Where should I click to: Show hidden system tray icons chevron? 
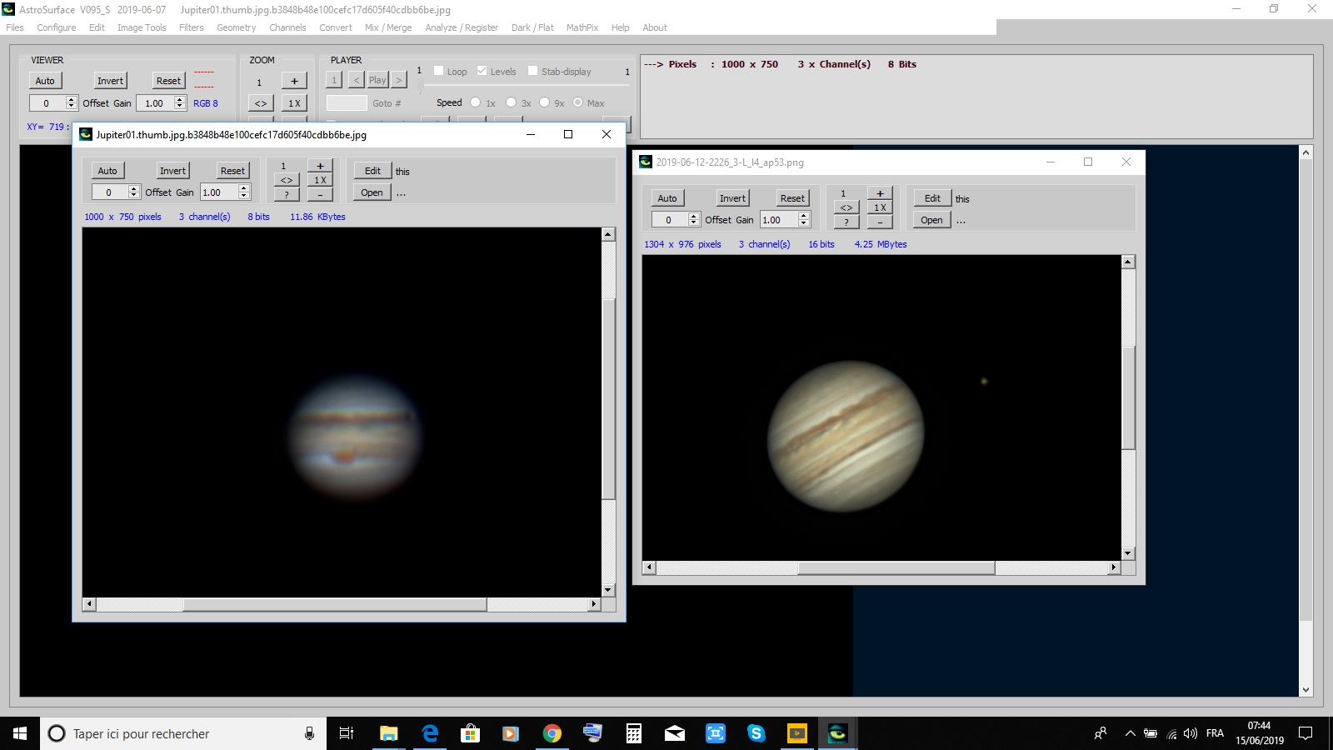[1130, 733]
